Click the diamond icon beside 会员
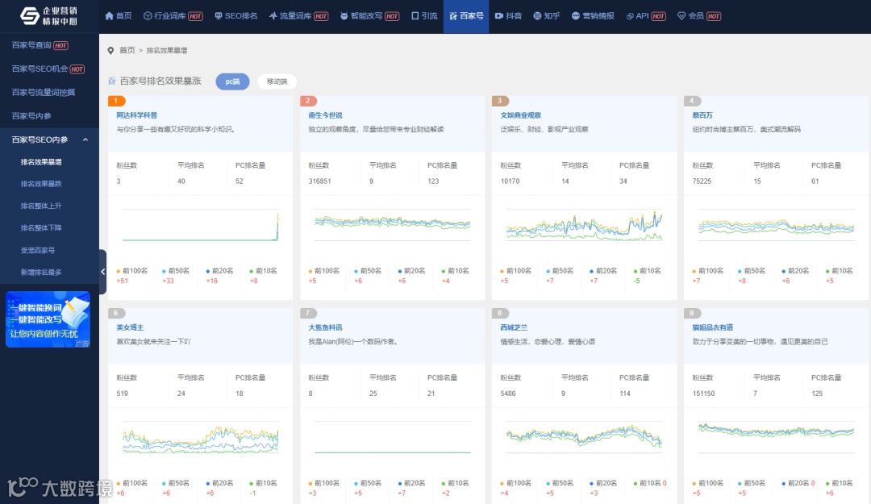The width and height of the screenshot is (871, 504). [681, 16]
